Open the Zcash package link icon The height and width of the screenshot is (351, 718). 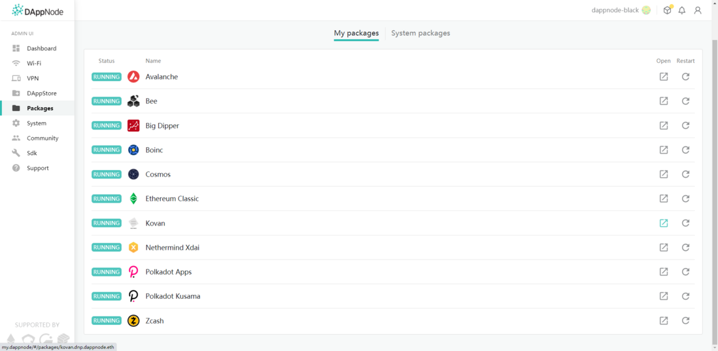pyautogui.click(x=663, y=320)
